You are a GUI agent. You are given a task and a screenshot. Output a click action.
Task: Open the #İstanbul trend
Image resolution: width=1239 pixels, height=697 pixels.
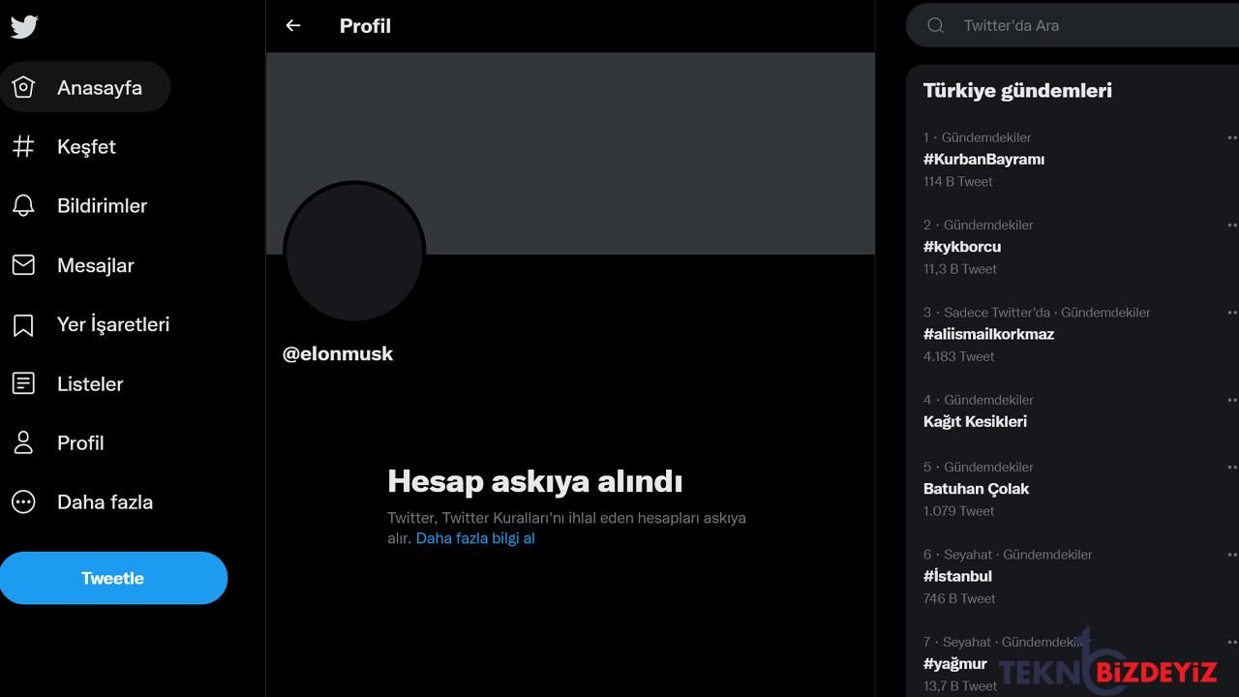click(957, 576)
